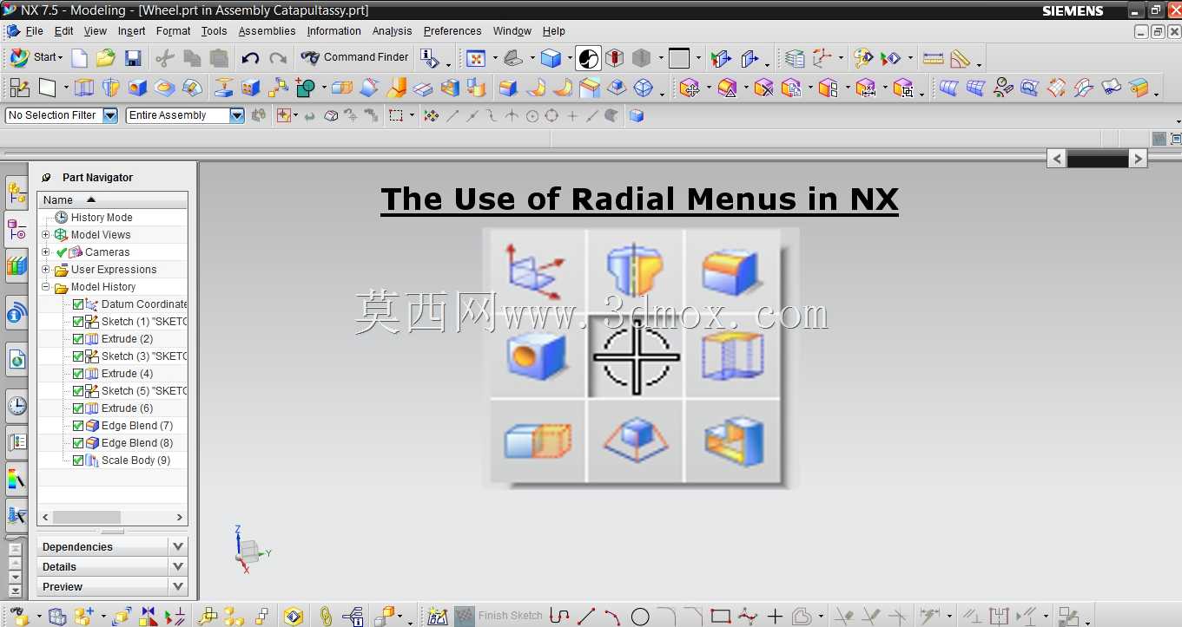Select the Line sketch tool in bottom toolbar

(586, 617)
